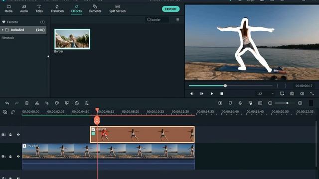Collapse the library panel arrow
This screenshot has height=179, width=319.
tap(48, 56)
